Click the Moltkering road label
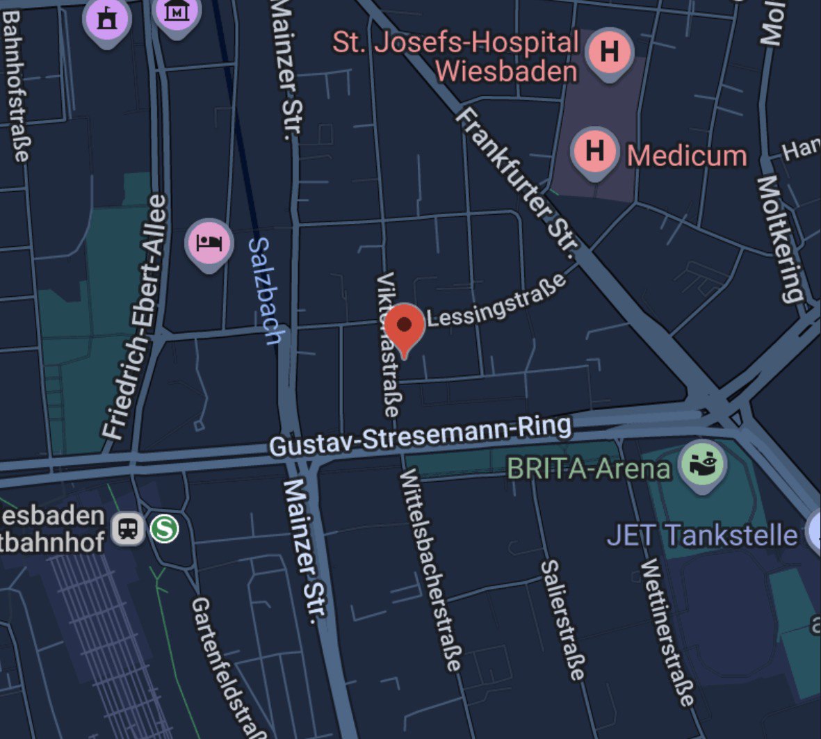Viewport: 821px width, 739px height. click(780, 239)
